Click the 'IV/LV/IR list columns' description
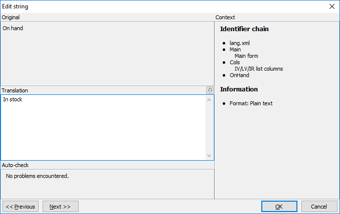340x214 pixels. [258, 69]
